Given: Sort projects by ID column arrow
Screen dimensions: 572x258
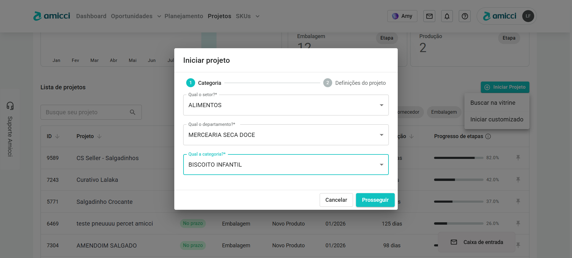Looking at the screenshot, I should point(57,136).
